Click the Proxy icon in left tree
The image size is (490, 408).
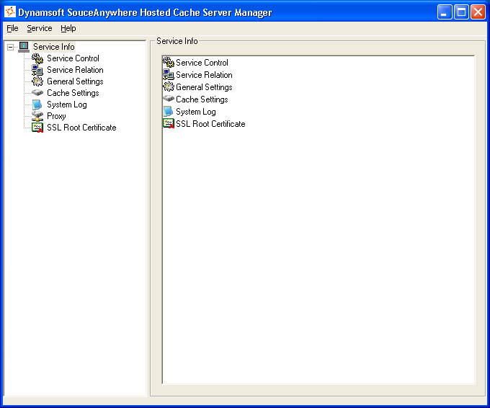pyautogui.click(x=37, y=116)
